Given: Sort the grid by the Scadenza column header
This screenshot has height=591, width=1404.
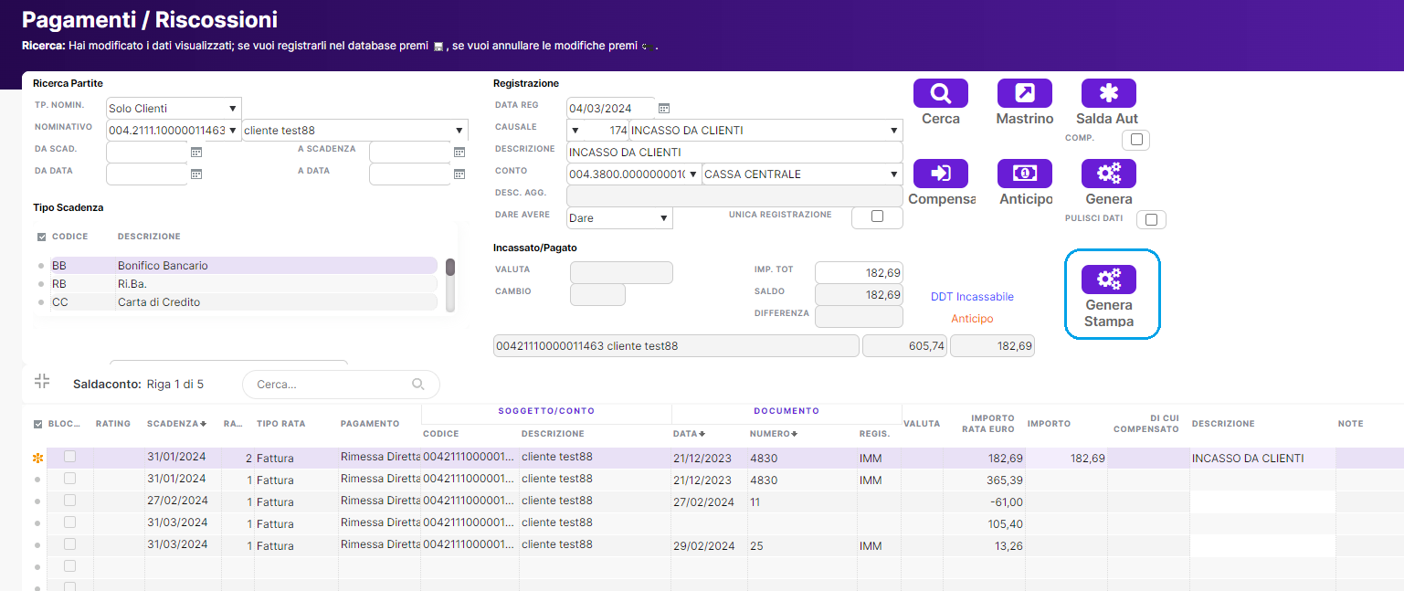Looking at the screenshot, I should click(x=175, y=424).
